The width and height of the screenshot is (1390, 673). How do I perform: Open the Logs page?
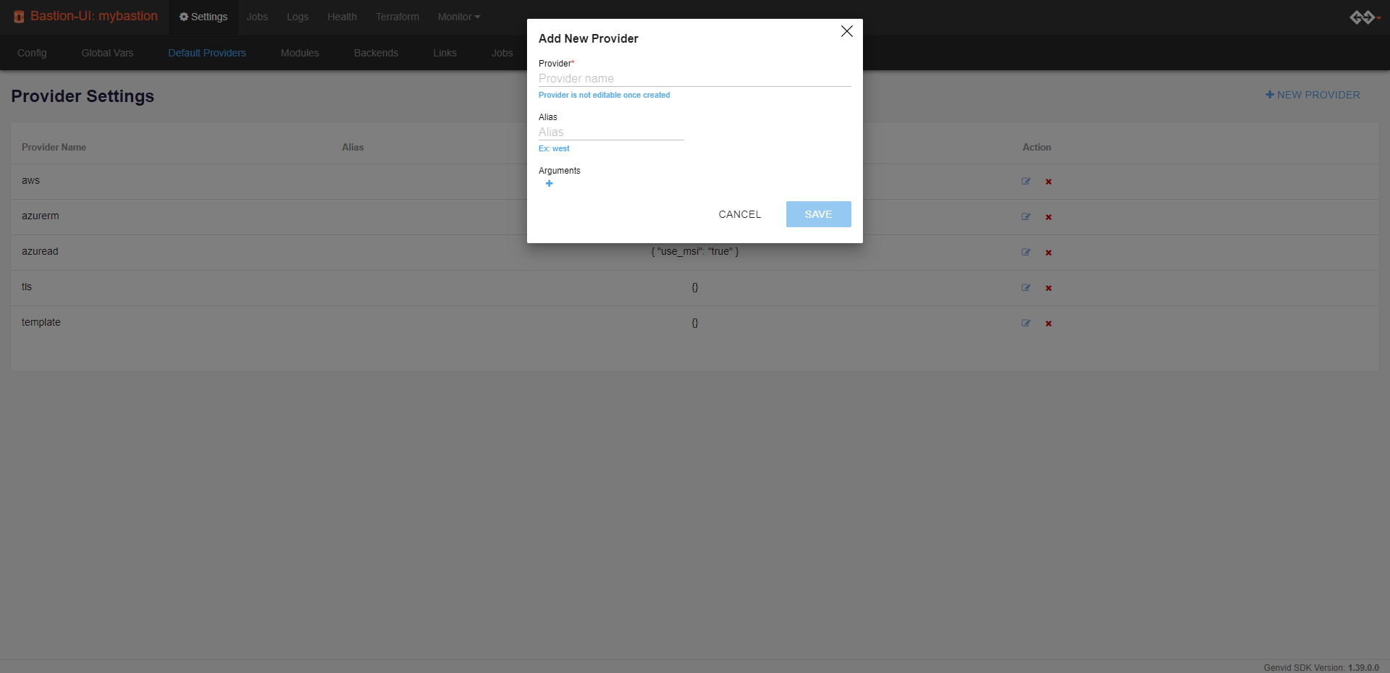pos(298,17)
